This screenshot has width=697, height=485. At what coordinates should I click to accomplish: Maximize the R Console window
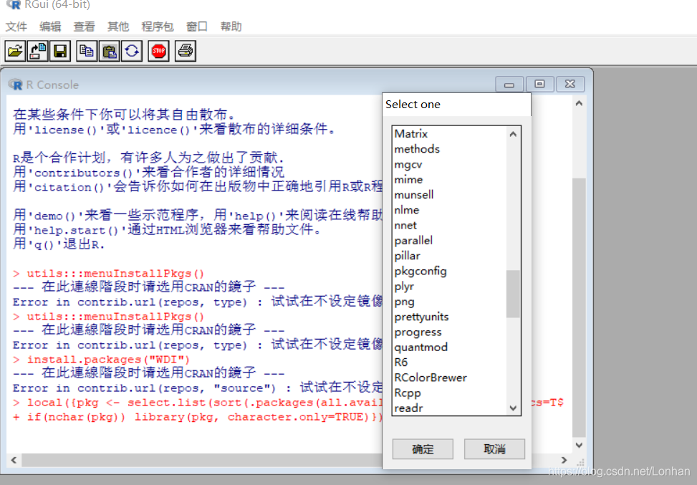click(x=539, y=84)
